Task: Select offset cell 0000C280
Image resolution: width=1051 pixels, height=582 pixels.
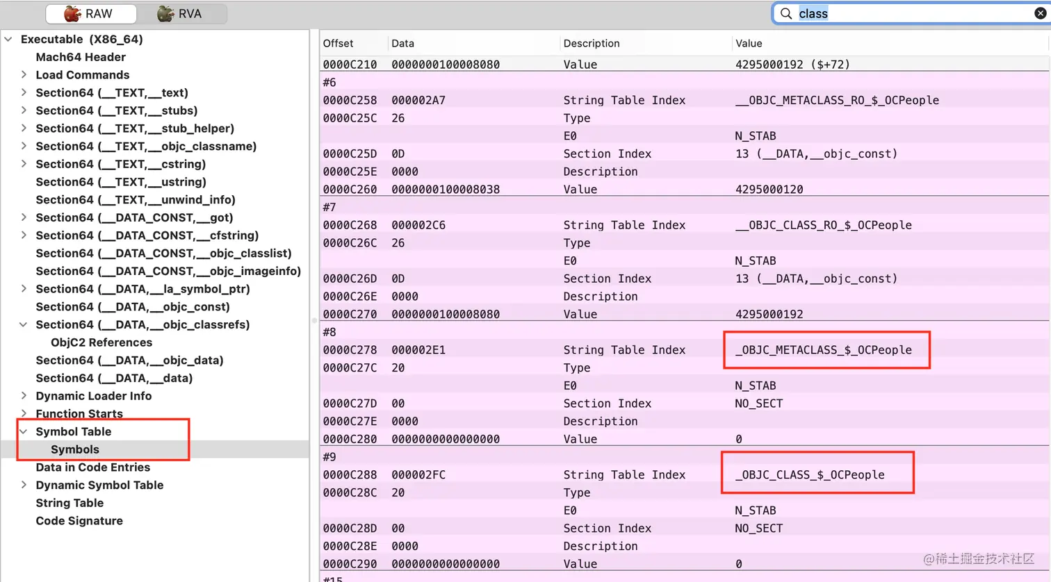Action: [x=350, y=439]
